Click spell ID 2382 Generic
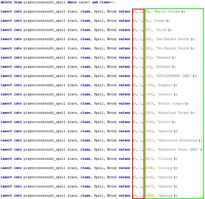The width and height of the screenshot is (205, 199). (x=149, y=94)
